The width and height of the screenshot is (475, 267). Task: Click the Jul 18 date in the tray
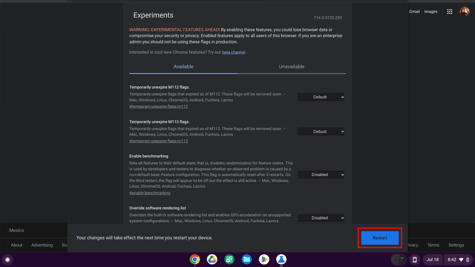click(x=433, y=260)
